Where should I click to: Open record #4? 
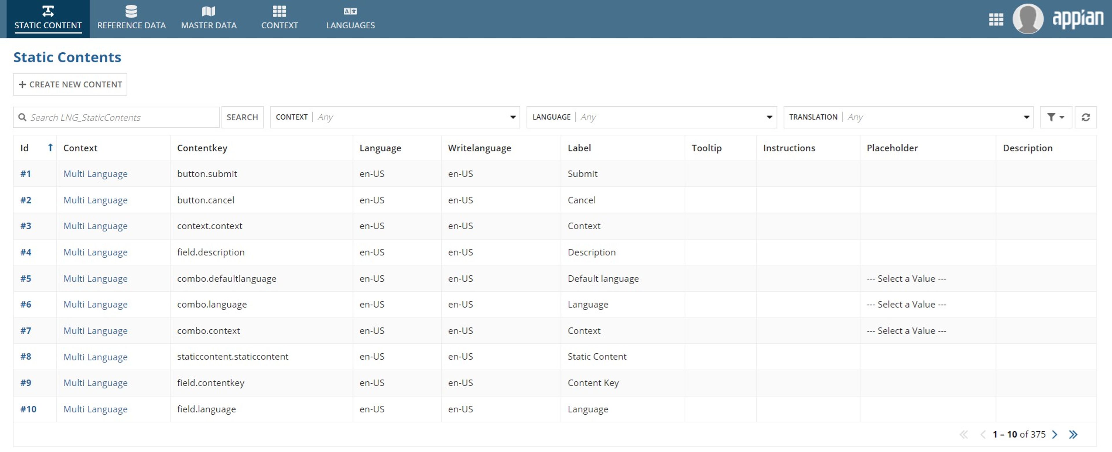[x=25, y=252]
